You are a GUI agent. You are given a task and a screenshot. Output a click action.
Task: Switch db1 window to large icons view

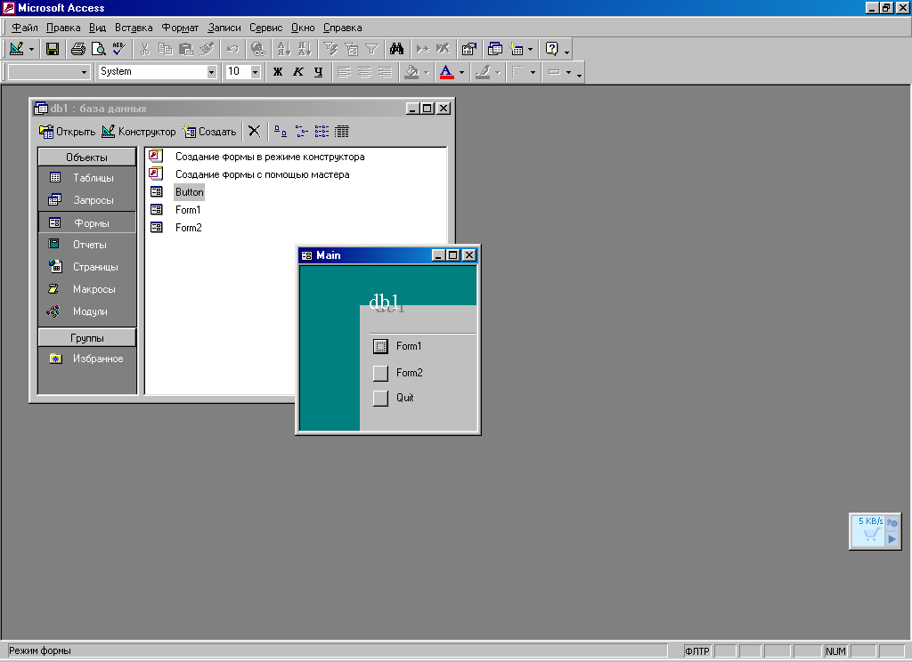click(281, 131)
